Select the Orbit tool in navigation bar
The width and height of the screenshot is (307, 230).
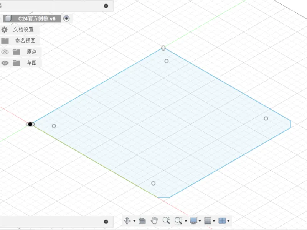coord(127,221)
